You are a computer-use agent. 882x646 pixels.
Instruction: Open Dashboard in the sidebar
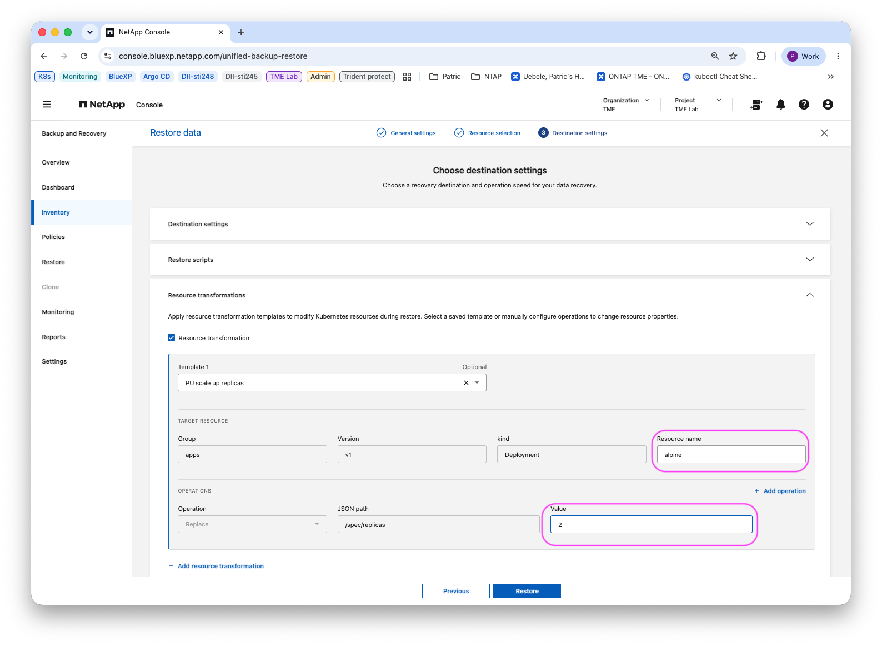(58, 187)
